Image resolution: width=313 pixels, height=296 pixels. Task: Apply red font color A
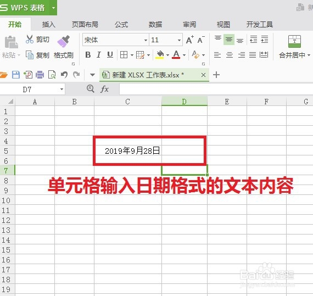pyautogui.click(x=176, y=55)
